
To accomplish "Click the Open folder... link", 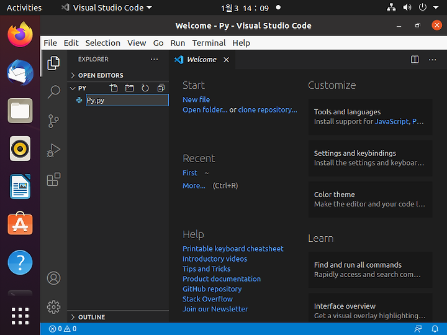I will click(205, 110).
